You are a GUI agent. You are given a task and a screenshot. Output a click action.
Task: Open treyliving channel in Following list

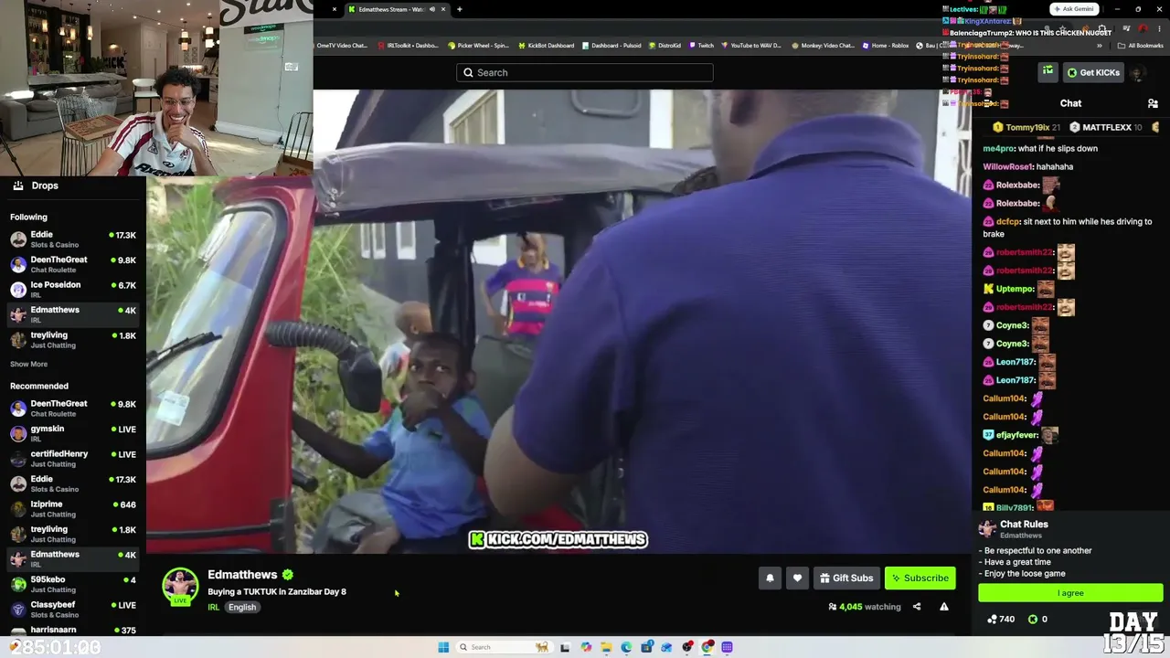[x=73, y=340]
